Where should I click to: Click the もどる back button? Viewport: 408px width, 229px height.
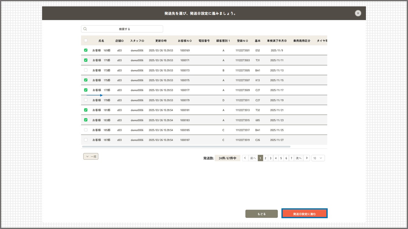point(261,214)
